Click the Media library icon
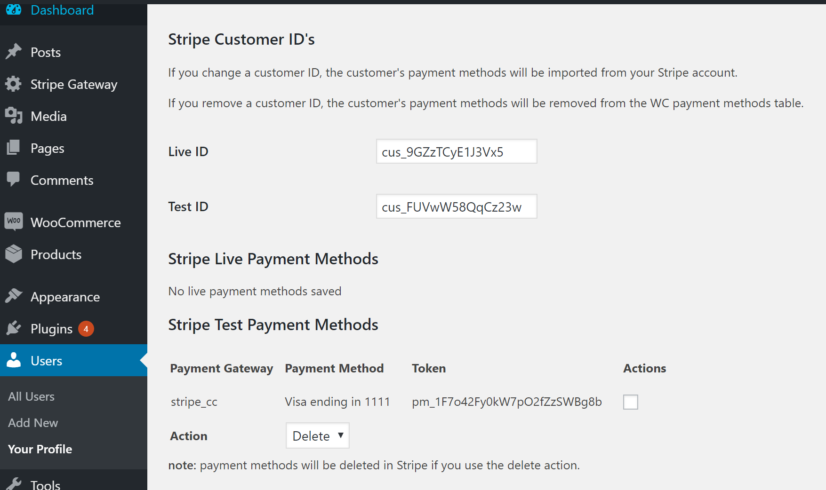Screen dimensions: 826x490 click(x=14, y=116)
